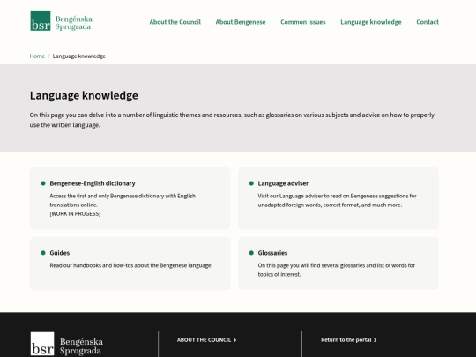Click 'Read our handbooks and how-tos' description
476x357 pixels.
point(131,265)
